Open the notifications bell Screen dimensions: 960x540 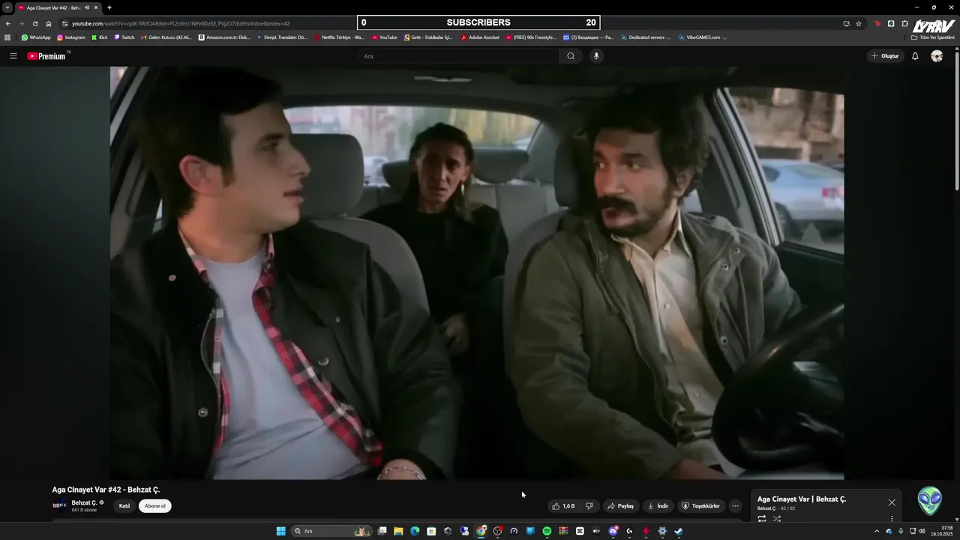click(x=915, y=56)
